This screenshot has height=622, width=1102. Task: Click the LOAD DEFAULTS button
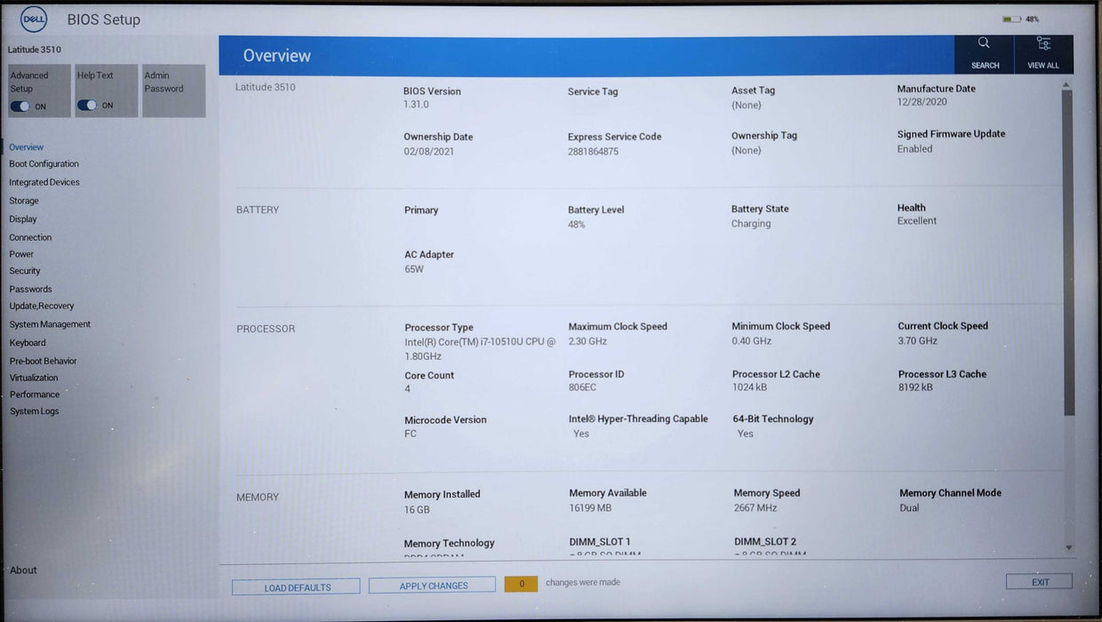[295, 586]
